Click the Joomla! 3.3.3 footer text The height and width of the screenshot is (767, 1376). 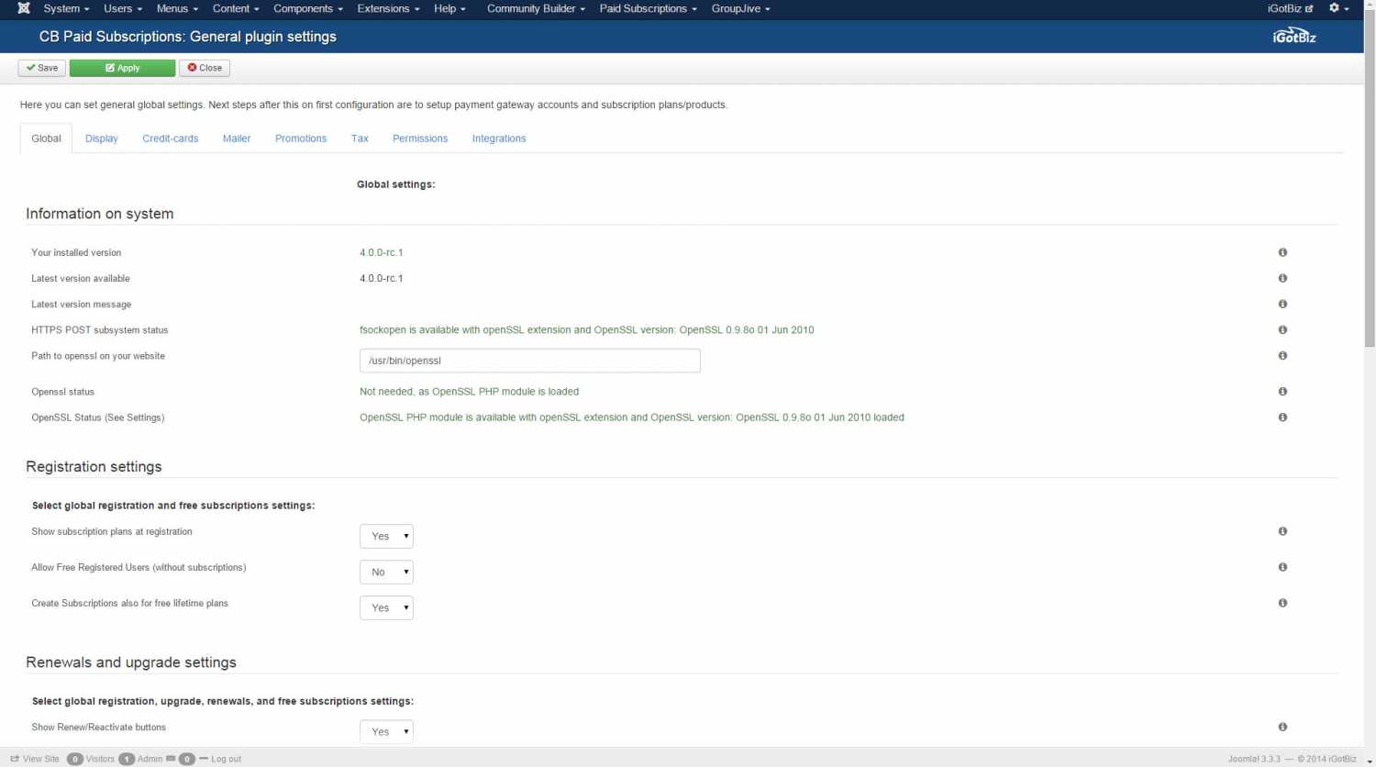pyautogui.click(x=1254, y=759)
